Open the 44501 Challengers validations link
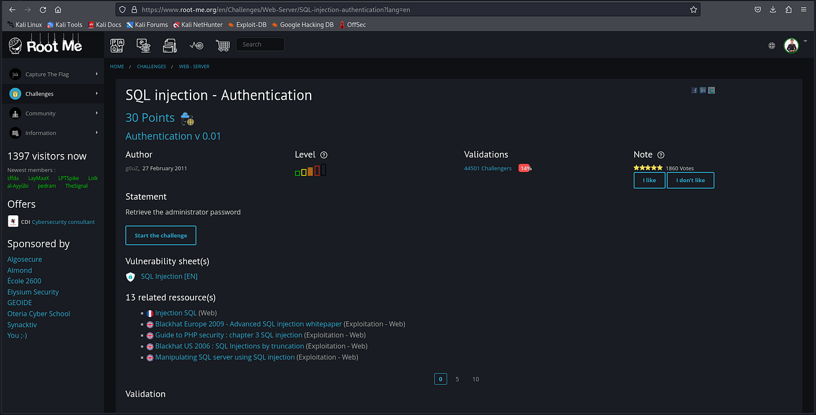 487,168
